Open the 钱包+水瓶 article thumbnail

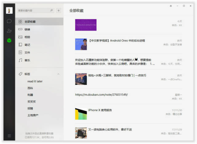81,79
